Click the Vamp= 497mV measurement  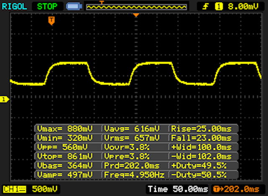(x=64, y=175)
